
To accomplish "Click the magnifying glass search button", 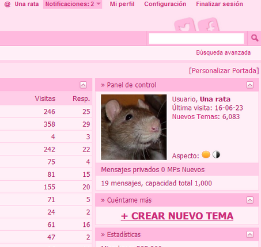I will pyautogui.click(x=255, y=38).
